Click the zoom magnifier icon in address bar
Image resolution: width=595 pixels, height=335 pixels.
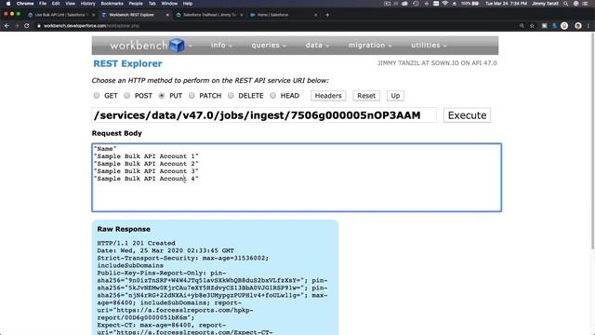click(522, 26)
